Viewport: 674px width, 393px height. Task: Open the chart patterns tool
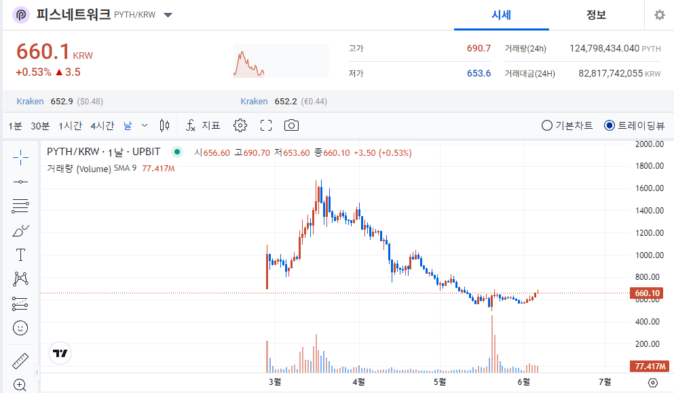pyautogui.click(x=20, y=279)
